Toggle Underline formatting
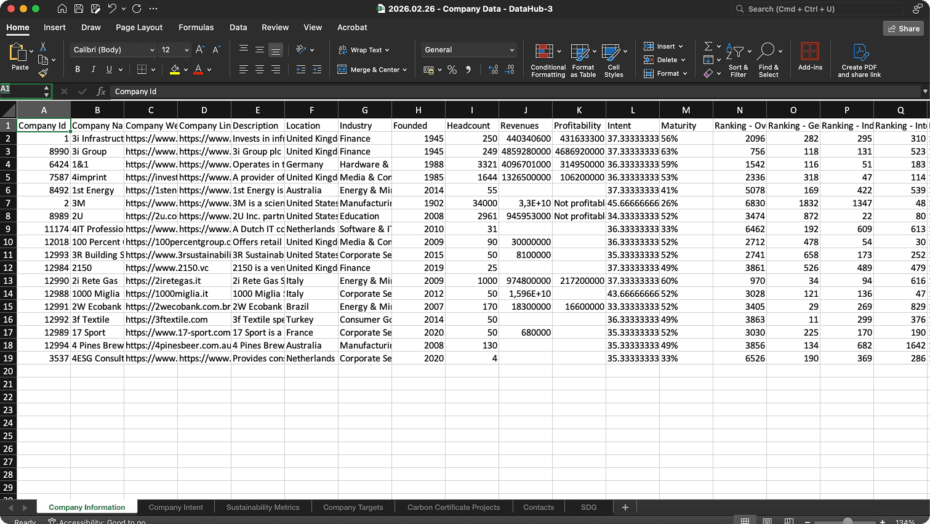 [109, 70]
